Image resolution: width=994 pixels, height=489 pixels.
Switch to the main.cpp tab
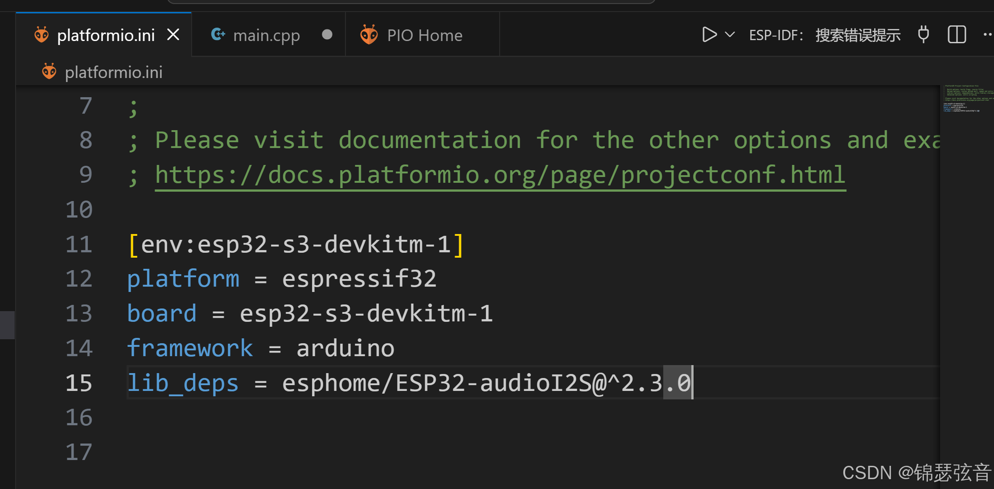[266, 36]
